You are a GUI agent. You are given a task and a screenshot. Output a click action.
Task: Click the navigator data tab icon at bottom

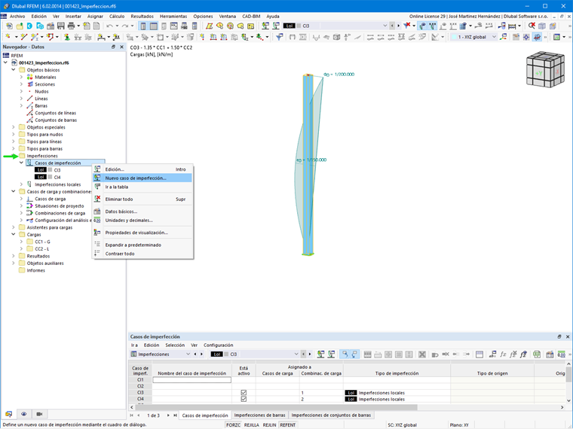tap(8, 414)
